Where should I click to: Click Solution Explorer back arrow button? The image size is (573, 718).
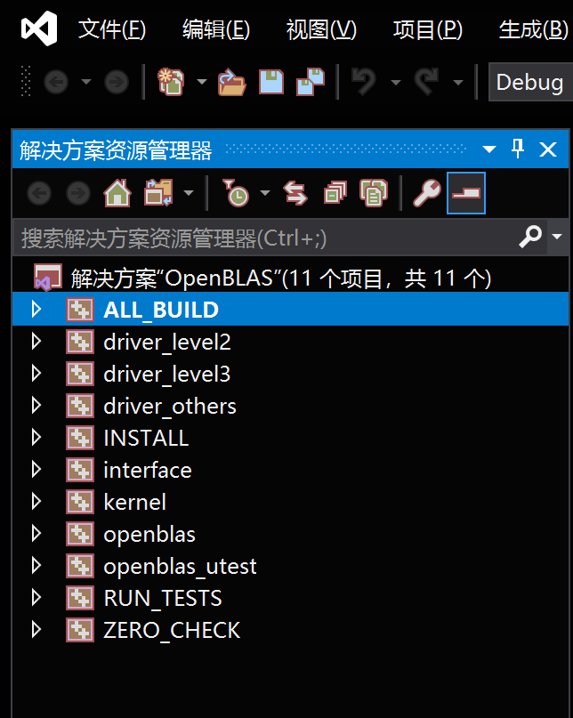39,193
